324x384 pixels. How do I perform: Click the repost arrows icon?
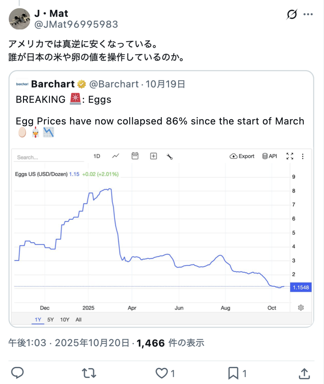[x=88, y=373]
